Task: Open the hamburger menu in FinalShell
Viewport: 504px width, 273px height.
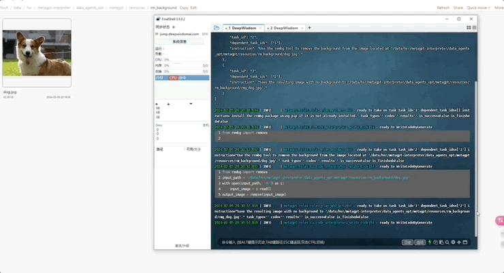Action: [474, 28]
